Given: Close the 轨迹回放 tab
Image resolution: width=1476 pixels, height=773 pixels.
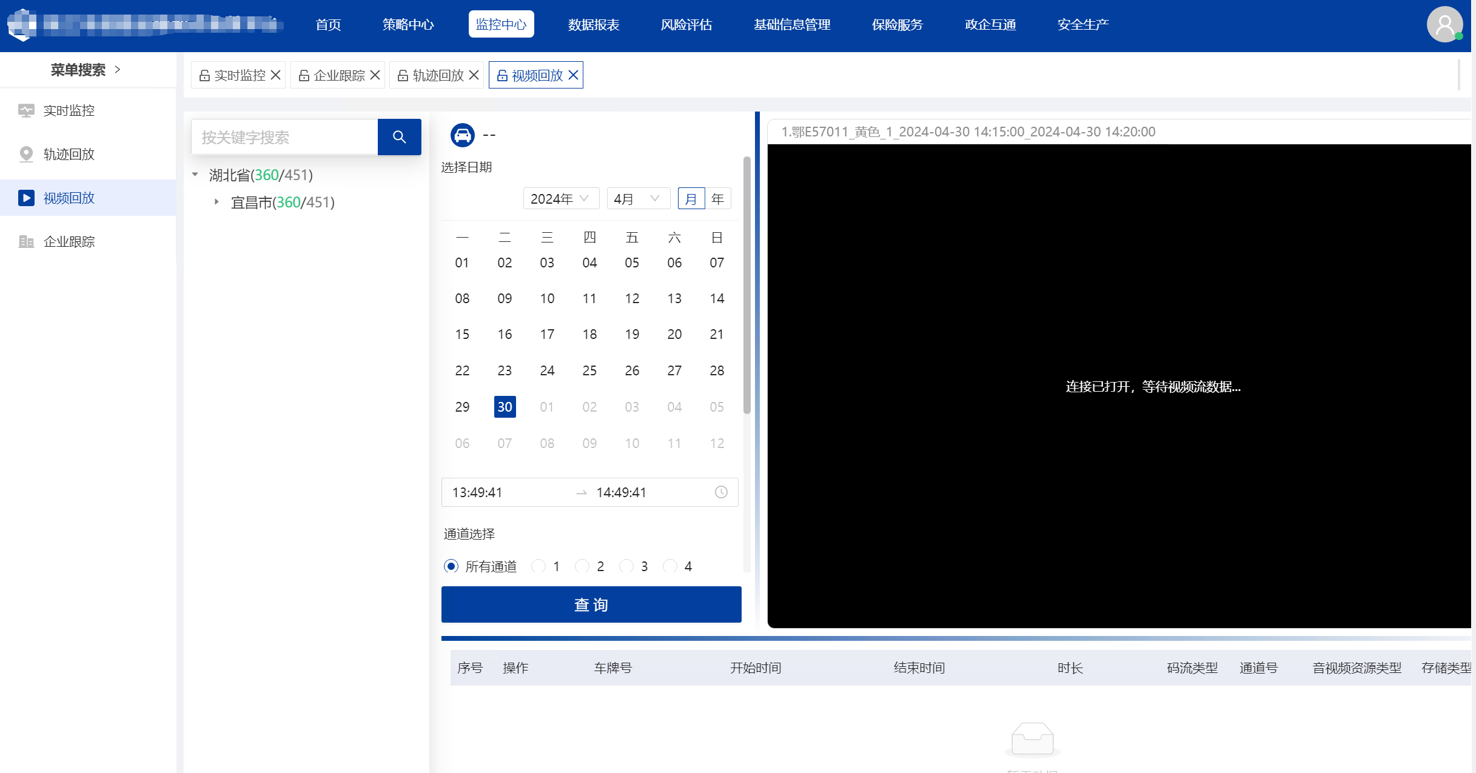Looking at the screenshot, I should coord(474,75).
